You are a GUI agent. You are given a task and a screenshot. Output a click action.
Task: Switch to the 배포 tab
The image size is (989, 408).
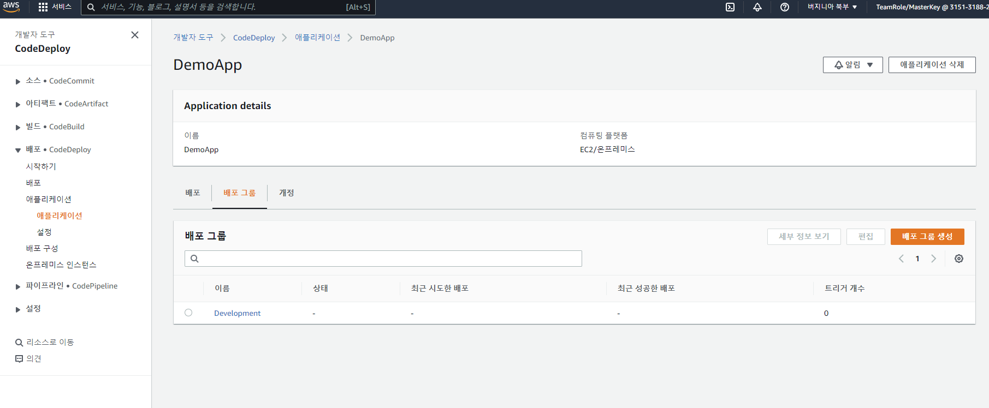coord(193,193)
